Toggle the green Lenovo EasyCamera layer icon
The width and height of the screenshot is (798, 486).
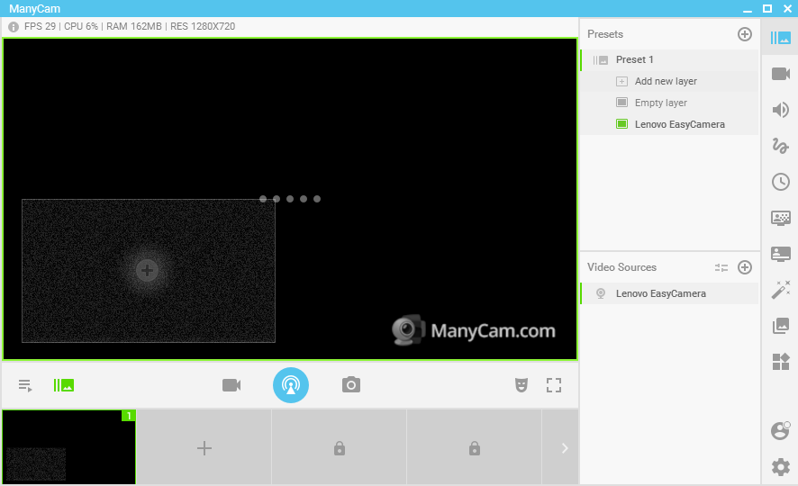tap(621, 123)
